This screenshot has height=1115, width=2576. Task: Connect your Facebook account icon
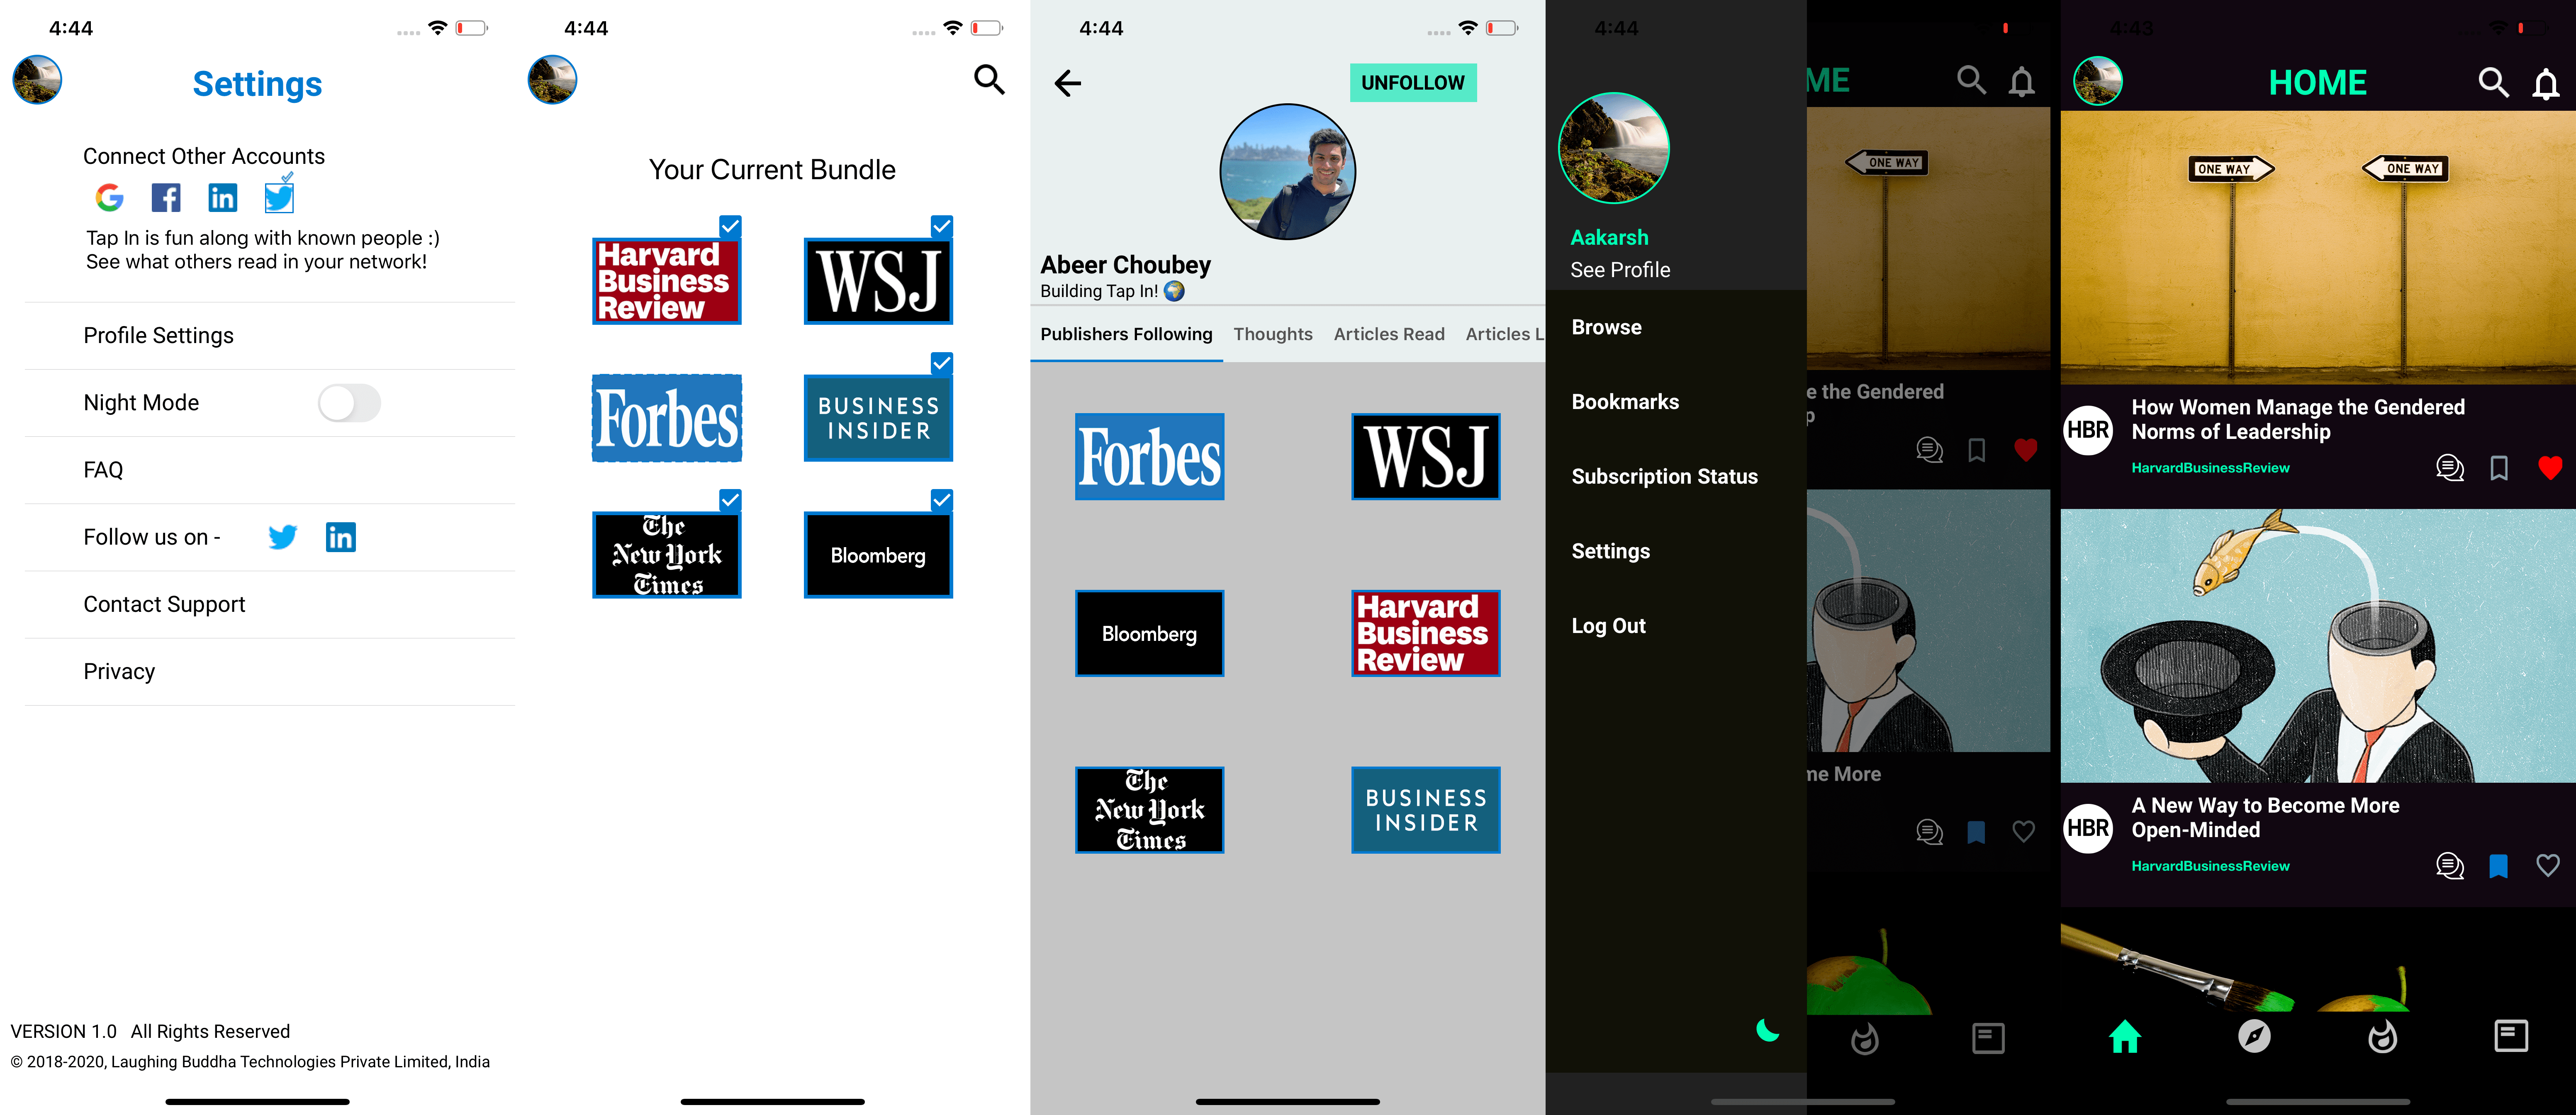(166, 198)
